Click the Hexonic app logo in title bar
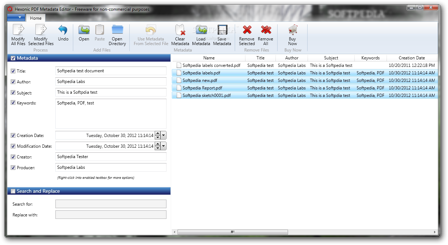 coord(10,9)
